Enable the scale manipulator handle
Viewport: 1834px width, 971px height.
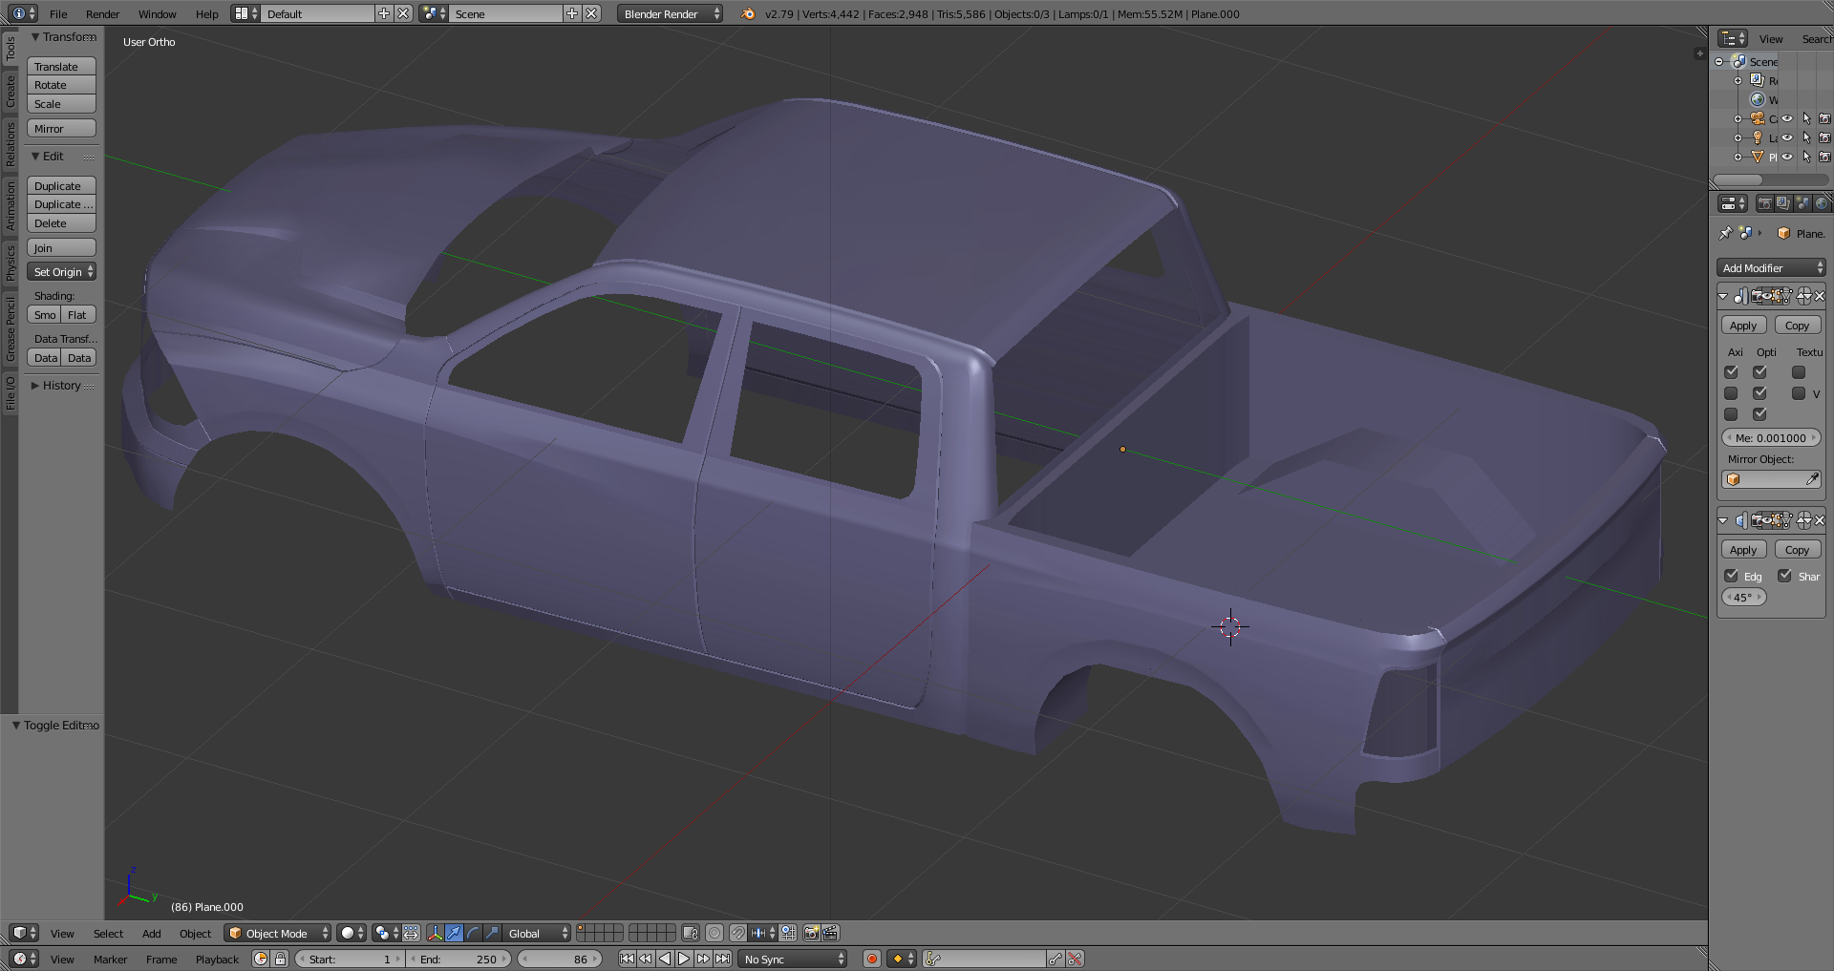click(492, 933)
